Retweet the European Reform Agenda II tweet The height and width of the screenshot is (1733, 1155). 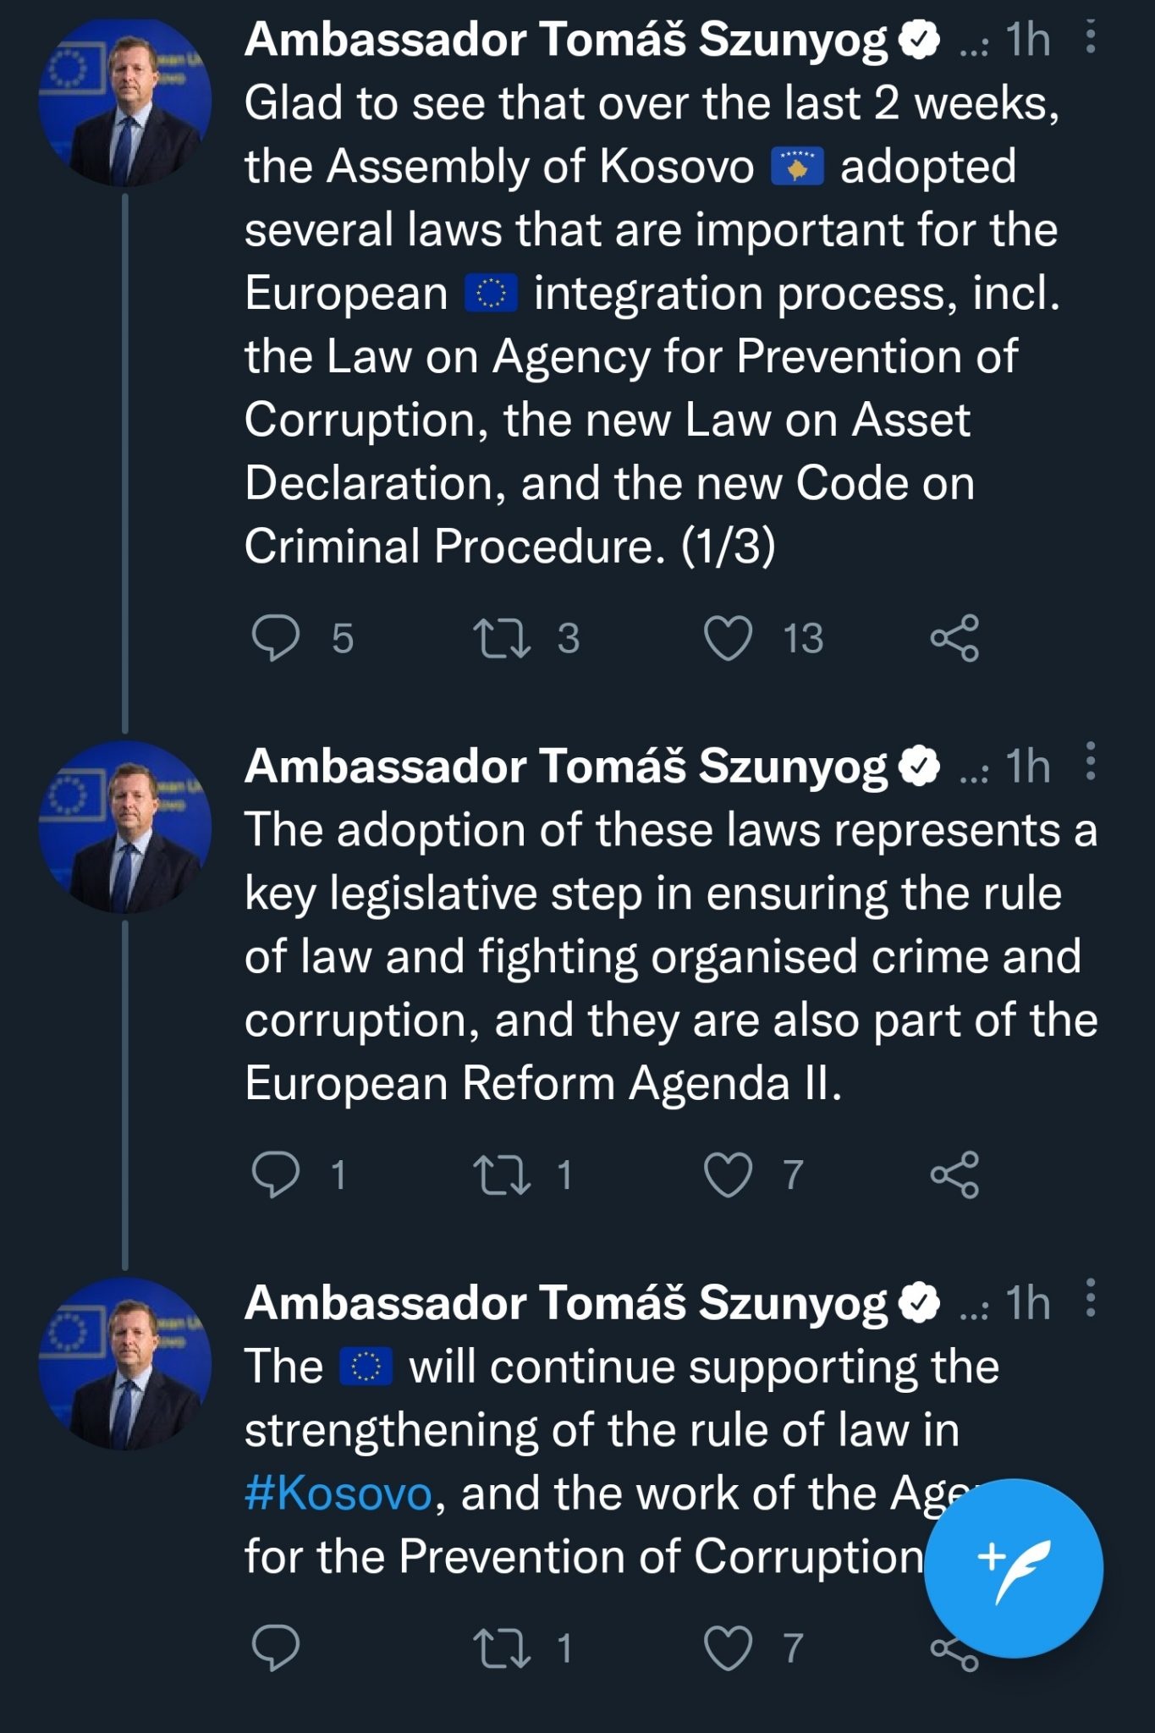502,1175
